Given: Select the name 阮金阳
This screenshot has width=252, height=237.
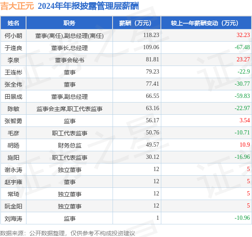Looking at the screenshot, I should click(x=13, y=206).
